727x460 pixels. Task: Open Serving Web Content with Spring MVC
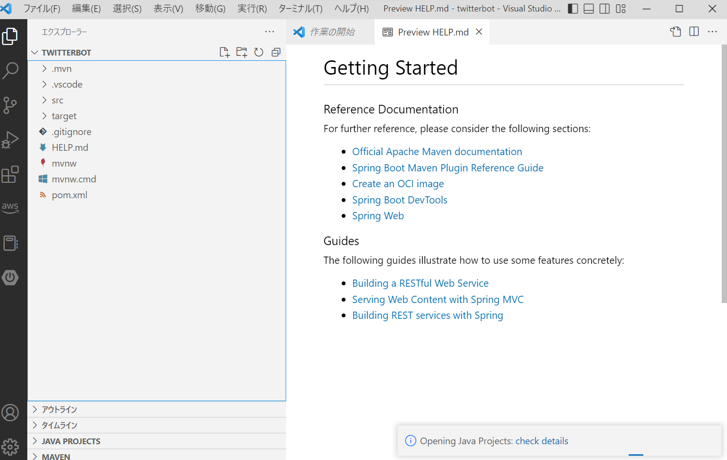point(438,300)
